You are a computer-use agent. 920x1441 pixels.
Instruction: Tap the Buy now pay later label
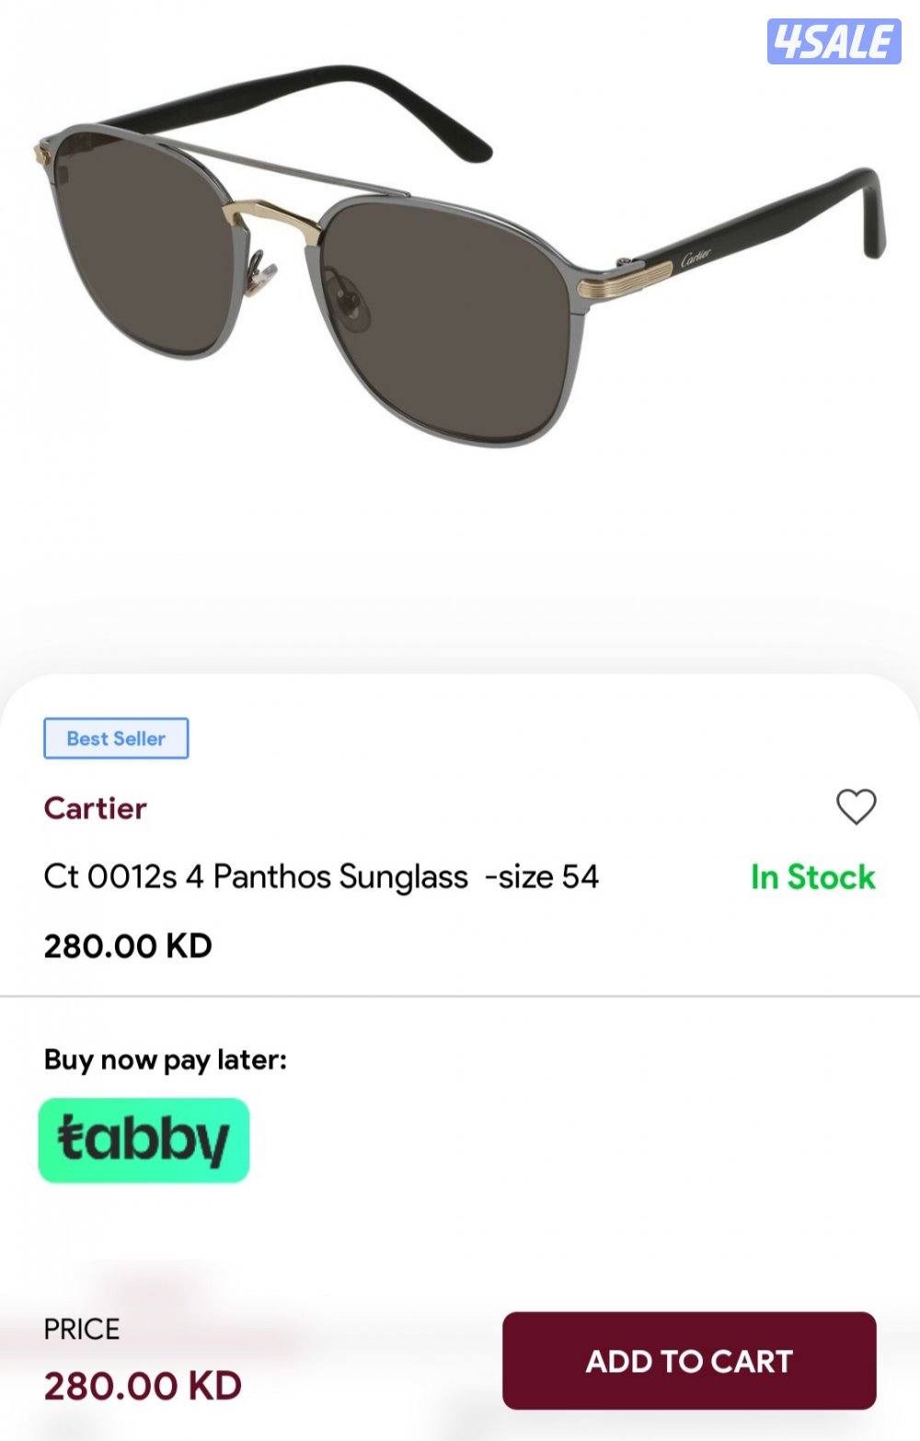pos(166,1059)
